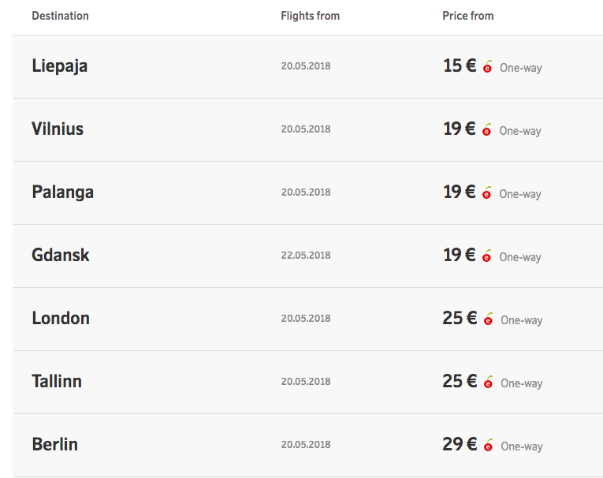Image resolution: width=603 pixels, height=478 pixels.
Task: Click the cherry icon in London row
Action: click(x=489, y=319)
